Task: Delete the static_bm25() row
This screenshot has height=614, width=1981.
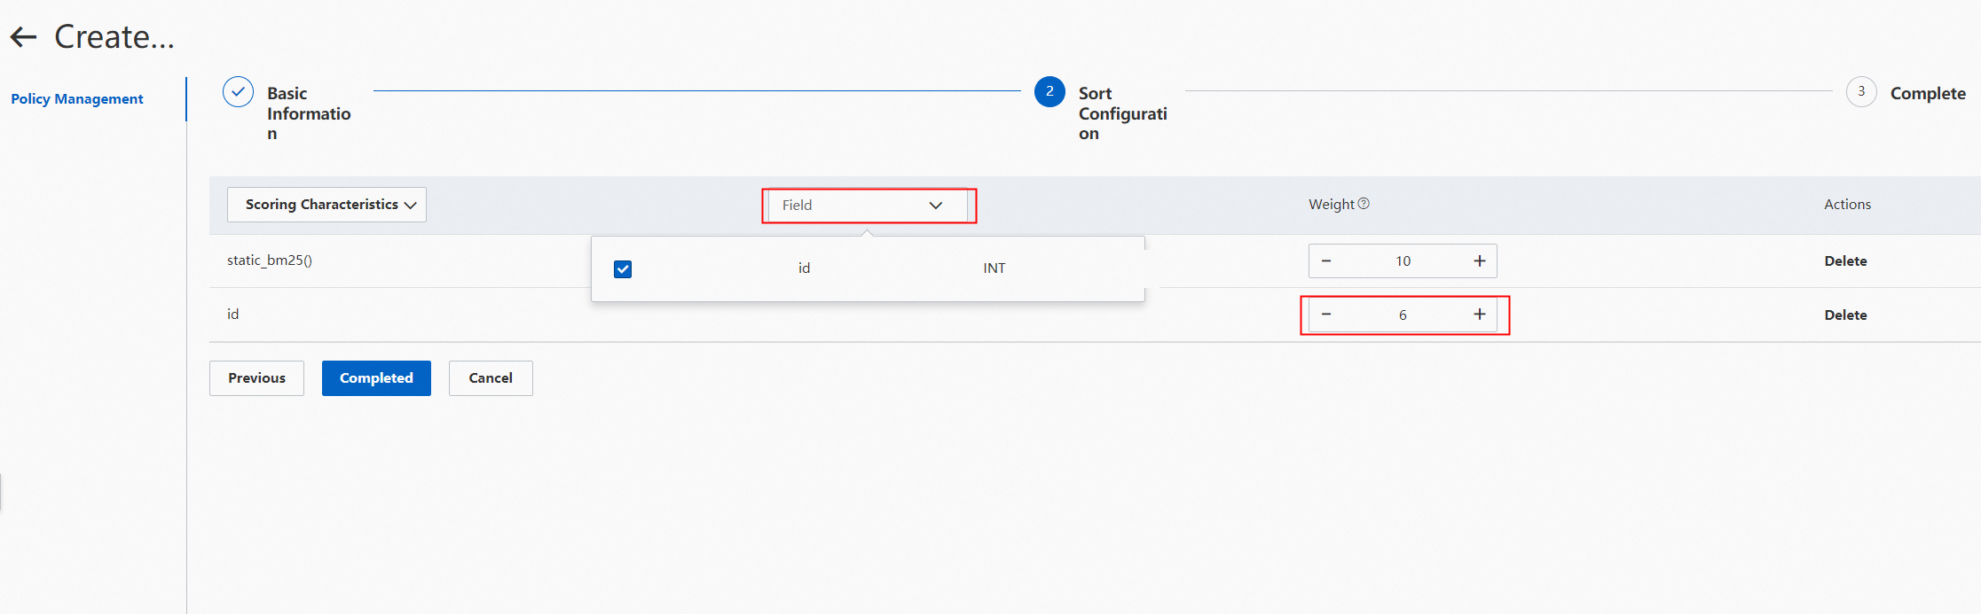Action: (1845, 261)
